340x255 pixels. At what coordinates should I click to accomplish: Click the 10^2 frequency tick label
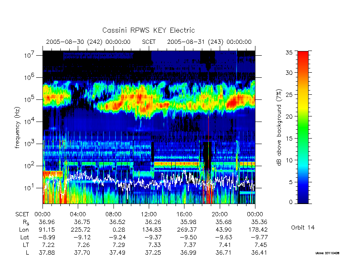tap(29, 165)
